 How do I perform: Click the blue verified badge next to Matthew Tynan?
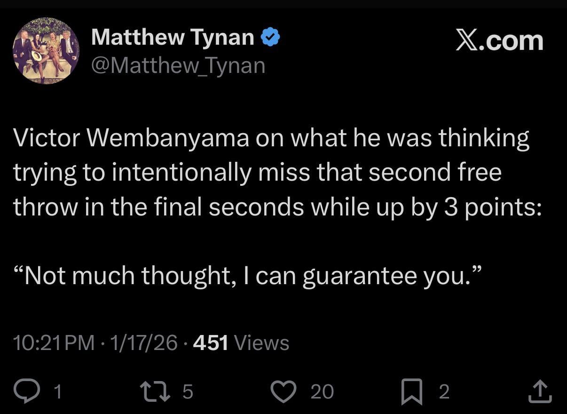[x=270, y=36]
